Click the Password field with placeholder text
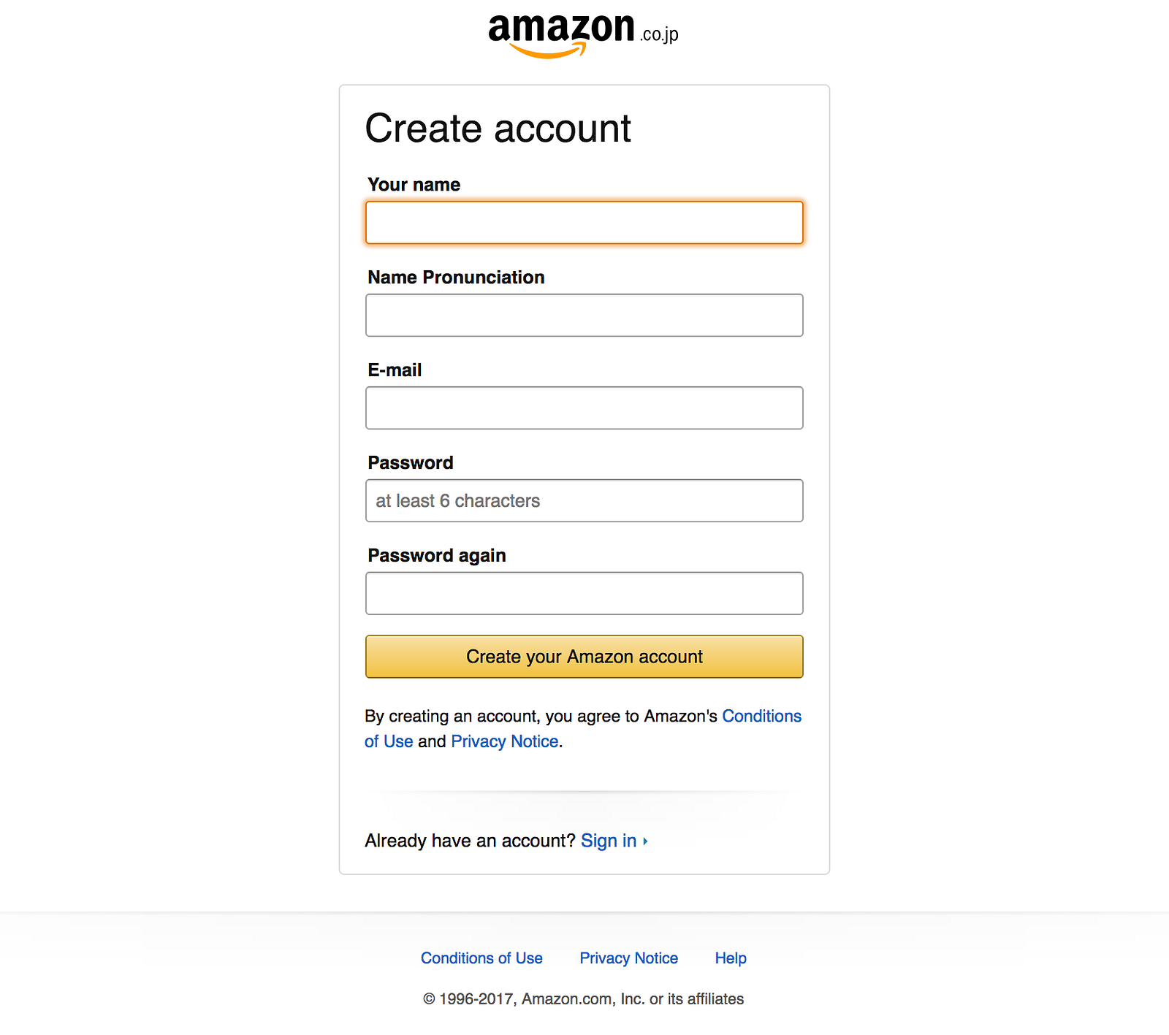This screenshot has height=1035, width=1169. pyautogui.click(x=584, y=501)
